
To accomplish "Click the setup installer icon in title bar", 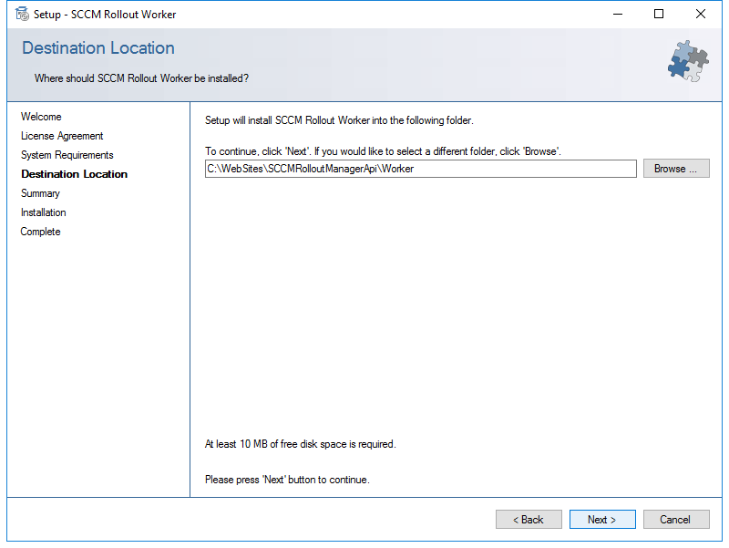I will (22, 14).
